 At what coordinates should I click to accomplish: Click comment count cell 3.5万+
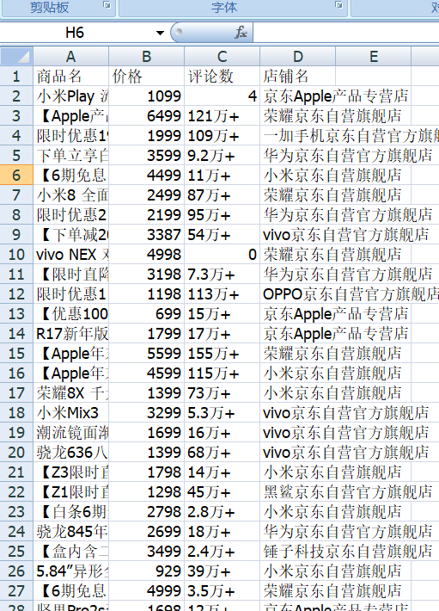click(x=222, y=591)
